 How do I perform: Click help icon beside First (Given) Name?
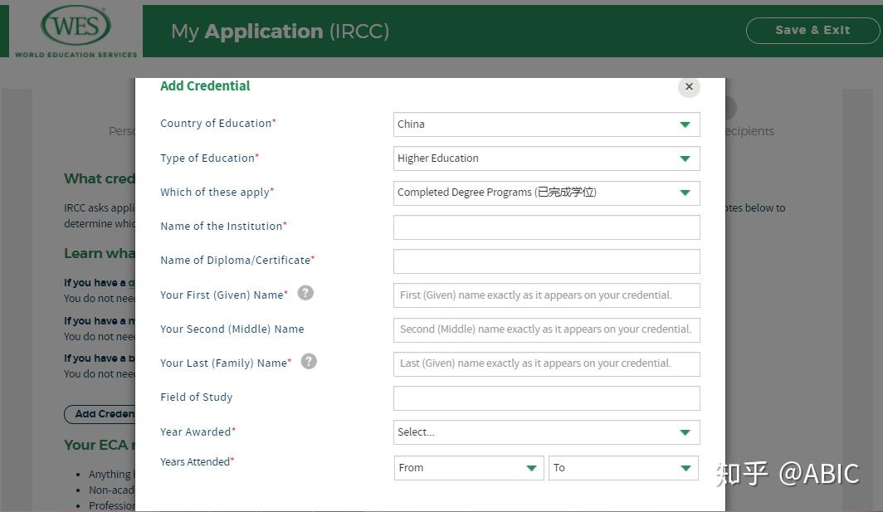(305, 293)
